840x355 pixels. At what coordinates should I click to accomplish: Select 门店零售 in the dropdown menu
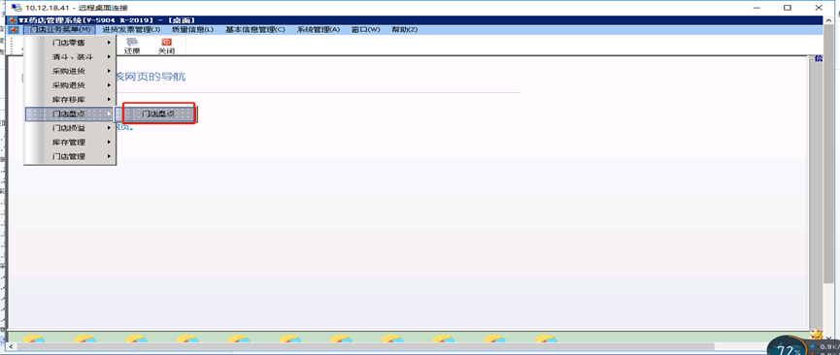[x=70, y=43]
